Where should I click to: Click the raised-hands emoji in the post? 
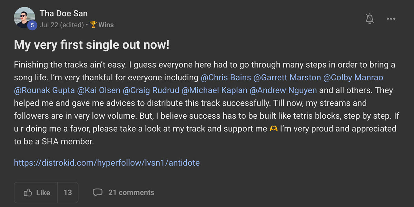point(274,128)
